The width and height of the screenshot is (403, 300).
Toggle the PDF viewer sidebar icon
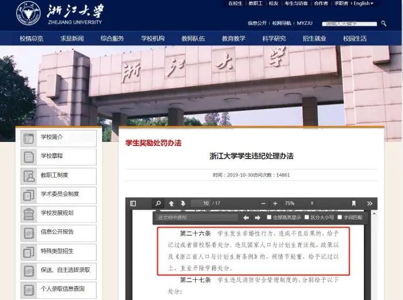(x=133, y=203)
